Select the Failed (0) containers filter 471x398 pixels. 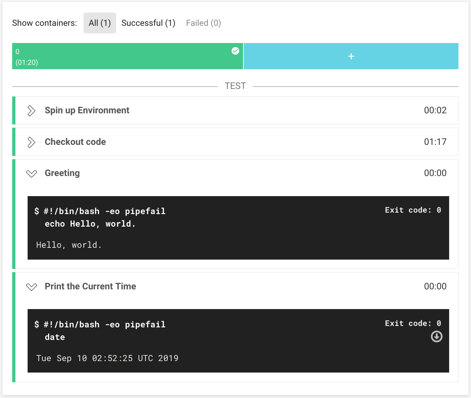[x=203, y=23]
